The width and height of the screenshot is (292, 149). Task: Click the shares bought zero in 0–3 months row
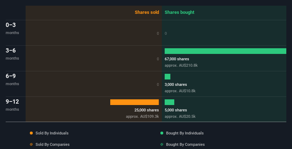[166, 33]
